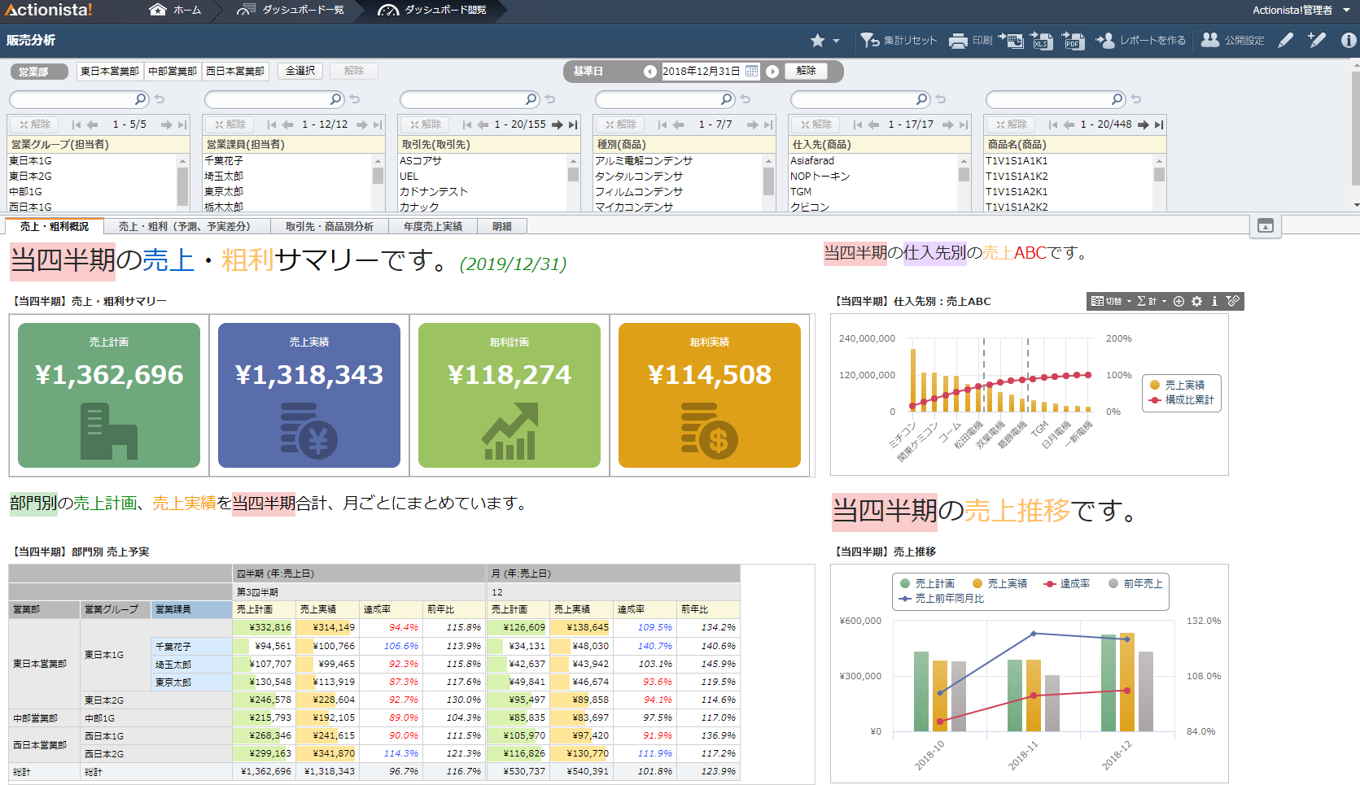Export to PDF file icon
The height and width of the screenshot is (785, 1360).
click(x=1074, y=41)
